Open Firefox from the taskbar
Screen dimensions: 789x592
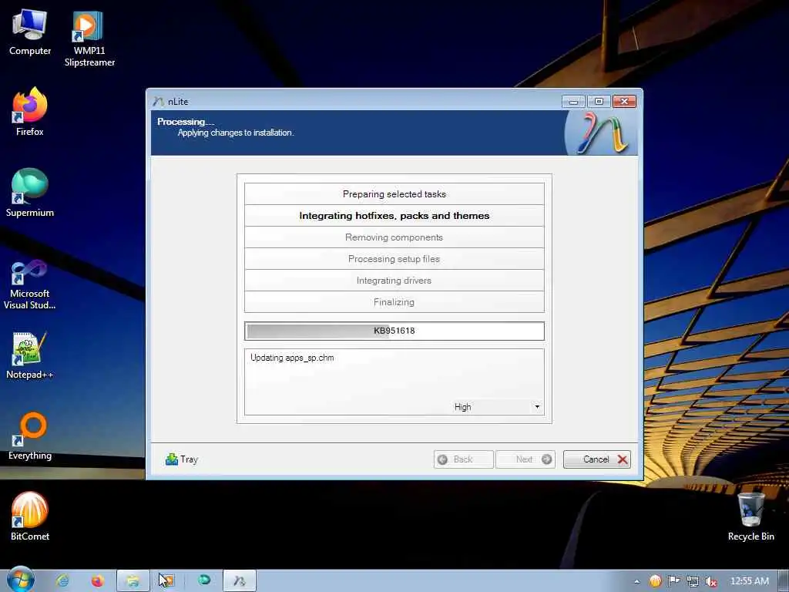coord(98,581)
